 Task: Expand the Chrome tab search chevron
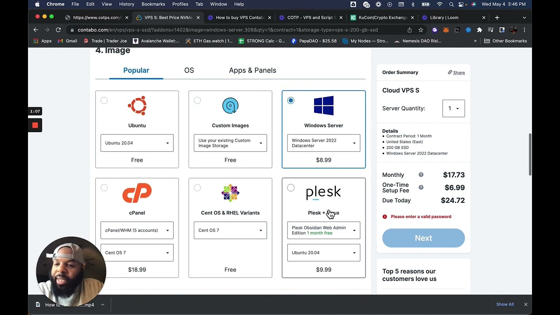tap(524, 17)
